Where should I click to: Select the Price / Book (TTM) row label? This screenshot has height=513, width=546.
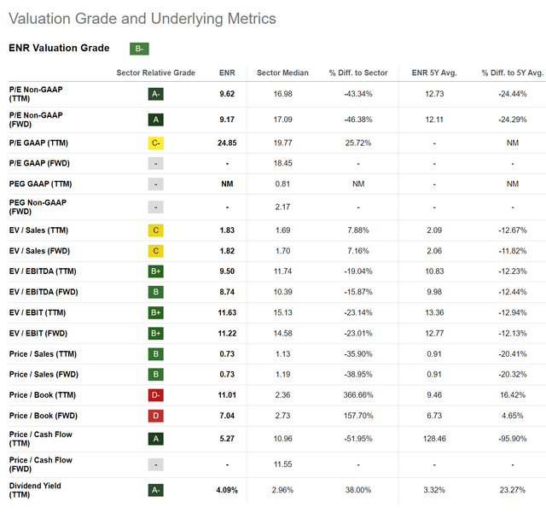[x=43, y=395]
